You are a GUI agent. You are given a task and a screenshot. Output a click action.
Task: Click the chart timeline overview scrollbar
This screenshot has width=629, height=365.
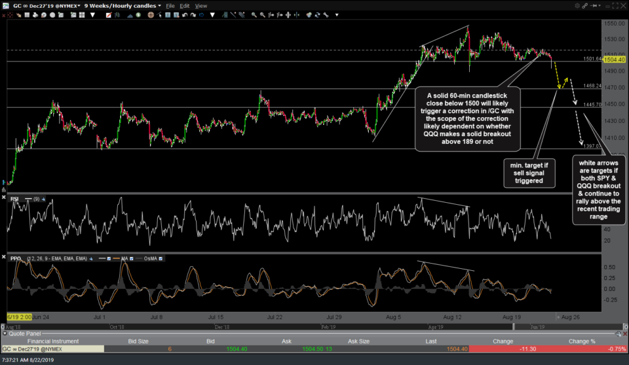[x=313, y=327]
